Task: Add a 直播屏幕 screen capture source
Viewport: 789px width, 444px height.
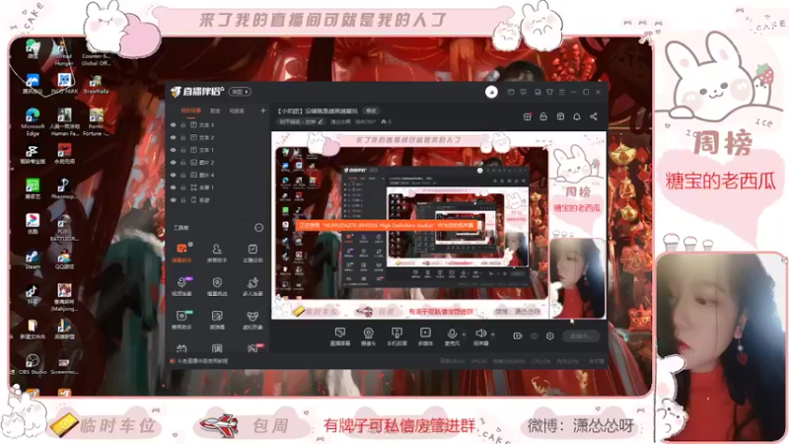Action: (339, 336)
